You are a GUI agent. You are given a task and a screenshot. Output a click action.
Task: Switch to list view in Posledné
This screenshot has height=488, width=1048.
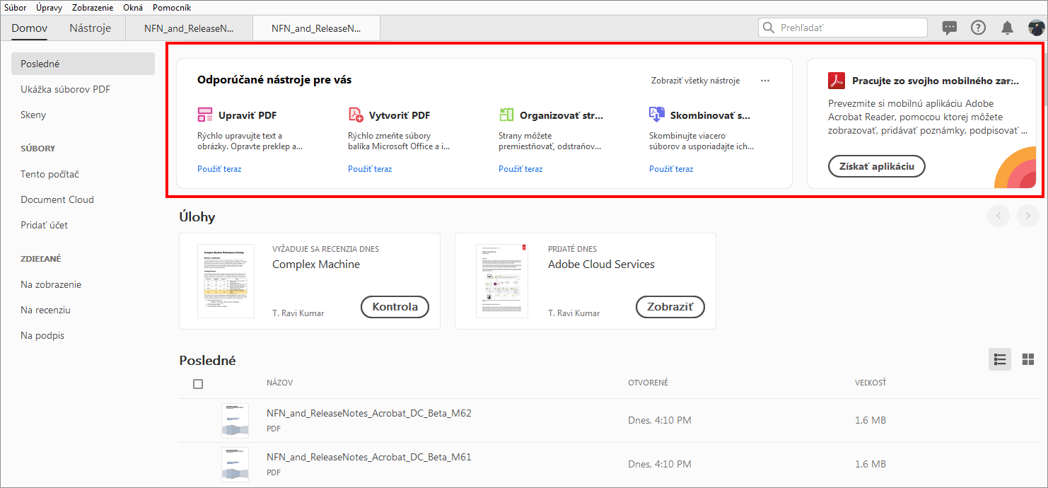point(1000,359)
